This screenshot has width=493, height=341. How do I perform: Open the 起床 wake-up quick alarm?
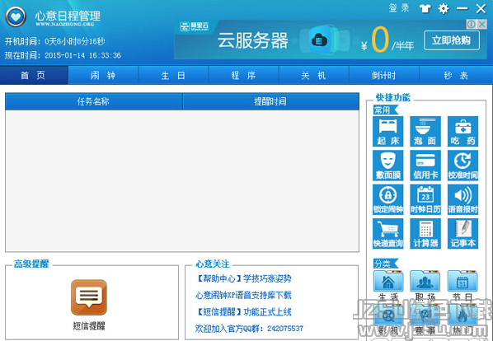pos(388,132)
